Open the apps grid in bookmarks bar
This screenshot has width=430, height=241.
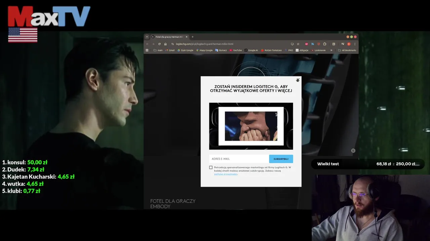[x=147, y=50]
